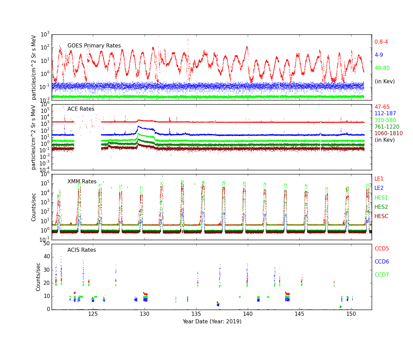
Task: Select the HESC legend label
Action: point(381,216)
